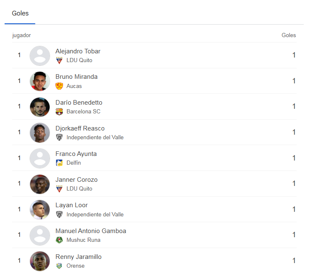This screenshot has height=276, width=310.
Task: Click the Mushuc Runa club crest
Action: [x=59, y=240]
